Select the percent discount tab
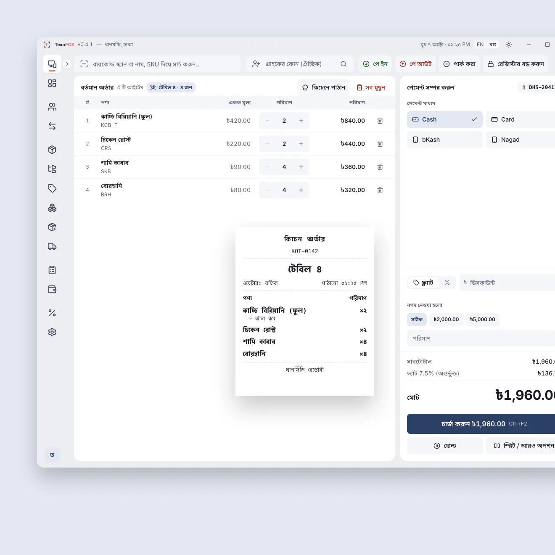Screen dimensions: 555x555 [447, 283]
